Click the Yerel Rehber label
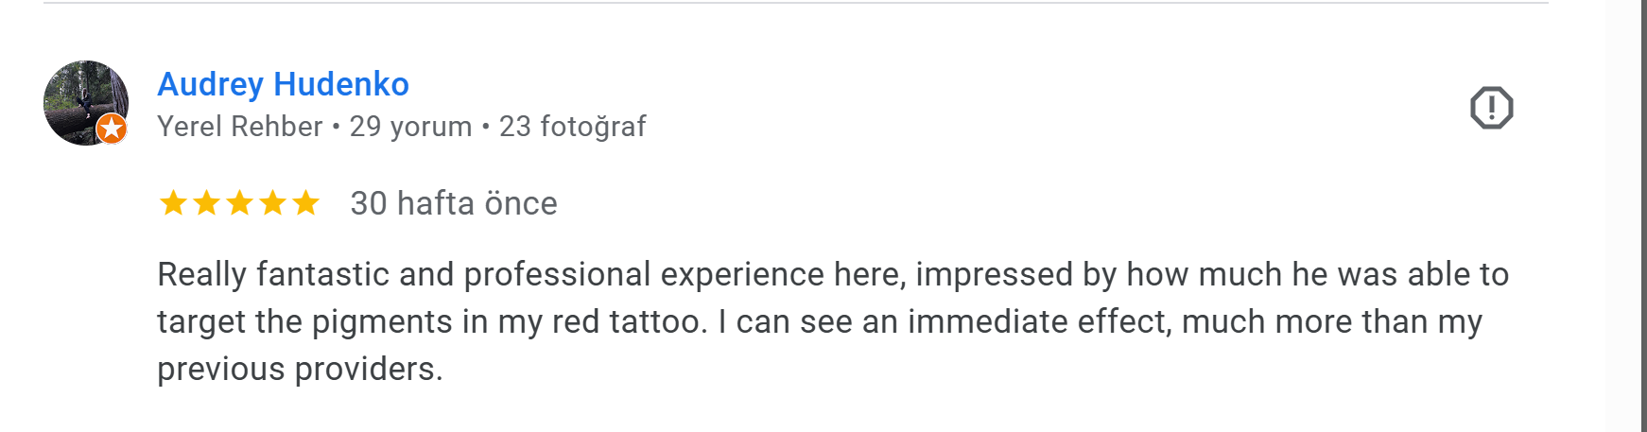 (x=239, y=127)
